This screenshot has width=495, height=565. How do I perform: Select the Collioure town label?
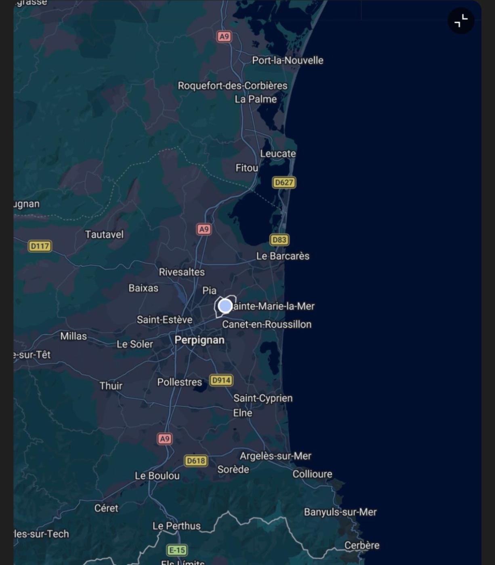pos(312,474)
